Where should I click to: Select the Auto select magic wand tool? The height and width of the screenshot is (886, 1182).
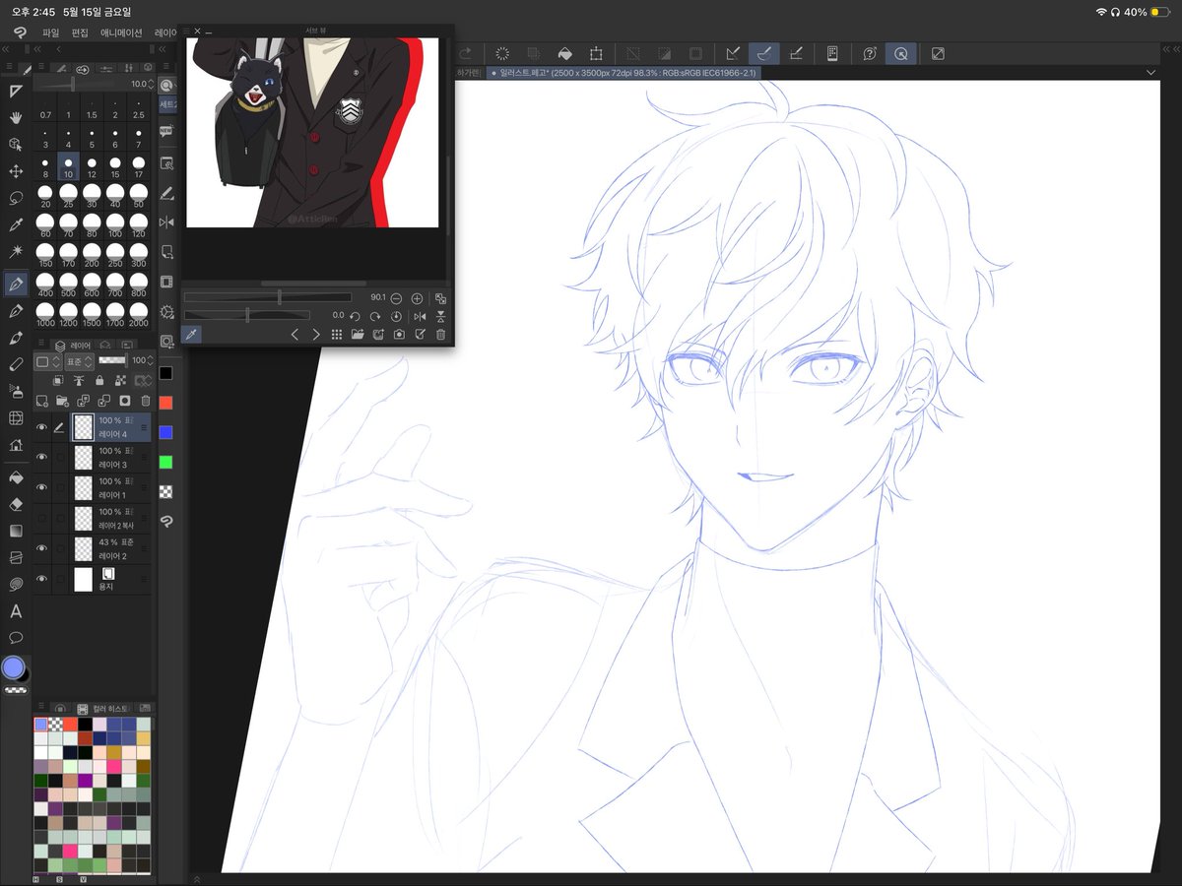point(16,253)
